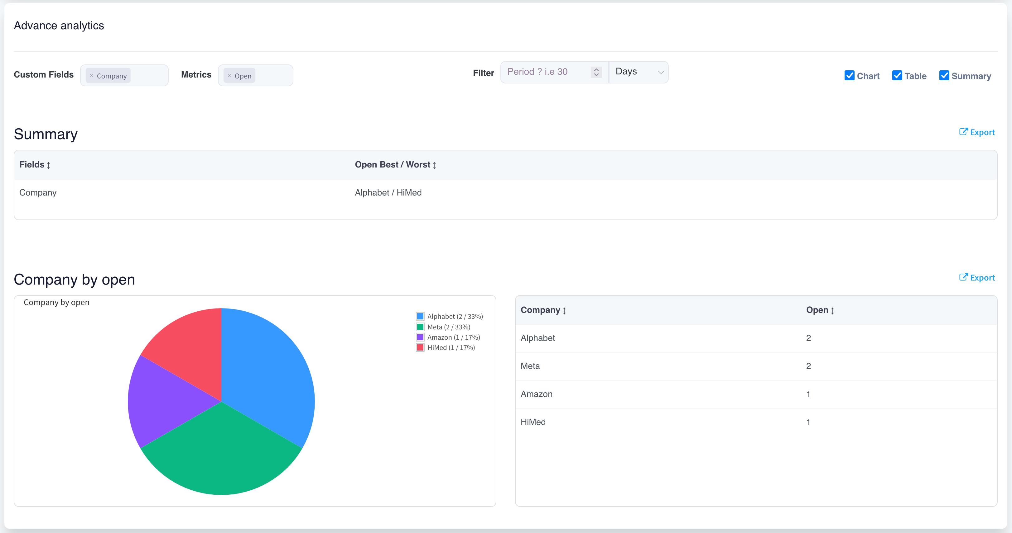The height and width of the screenshot is (533, 1012).
Task: Uncheck the Chart checkbox
Action: coord(849,76)
